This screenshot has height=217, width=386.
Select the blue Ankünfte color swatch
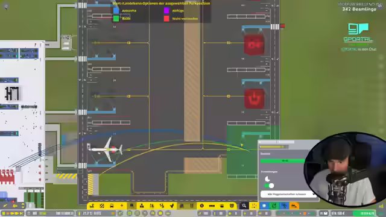click(116, 11)
